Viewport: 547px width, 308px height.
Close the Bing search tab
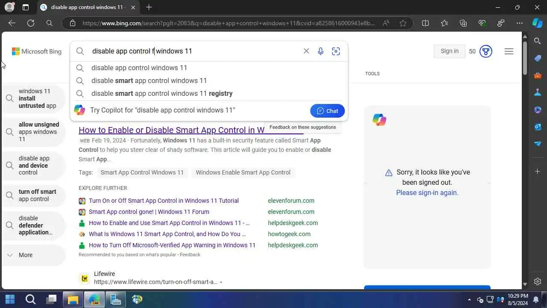(133, 7)
